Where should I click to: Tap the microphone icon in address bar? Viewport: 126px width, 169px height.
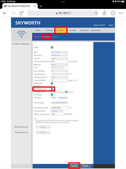click(x=96, y=13)
